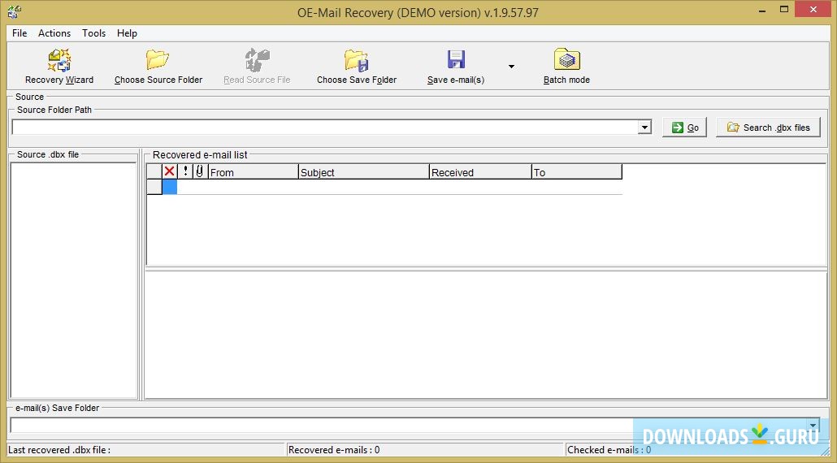The width and height of the screenshot is (837, 463).
Task: Expand the Source Folder Path dropdown
Action: coord(645,128)
